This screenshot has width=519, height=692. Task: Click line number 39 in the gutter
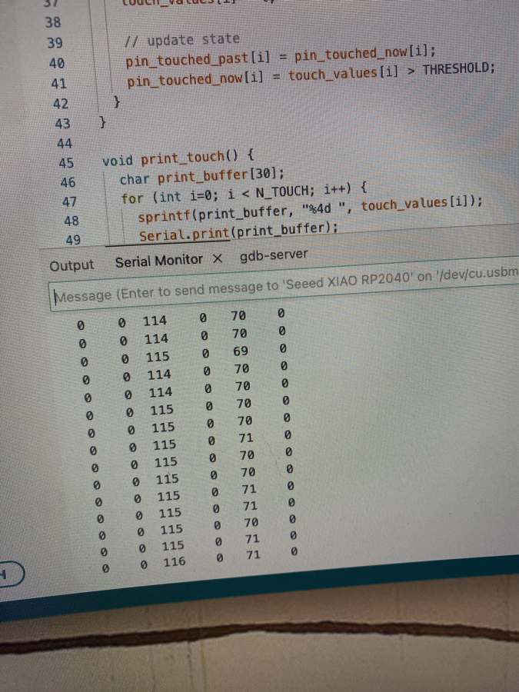pyautogui.click(x=55, y=43)
